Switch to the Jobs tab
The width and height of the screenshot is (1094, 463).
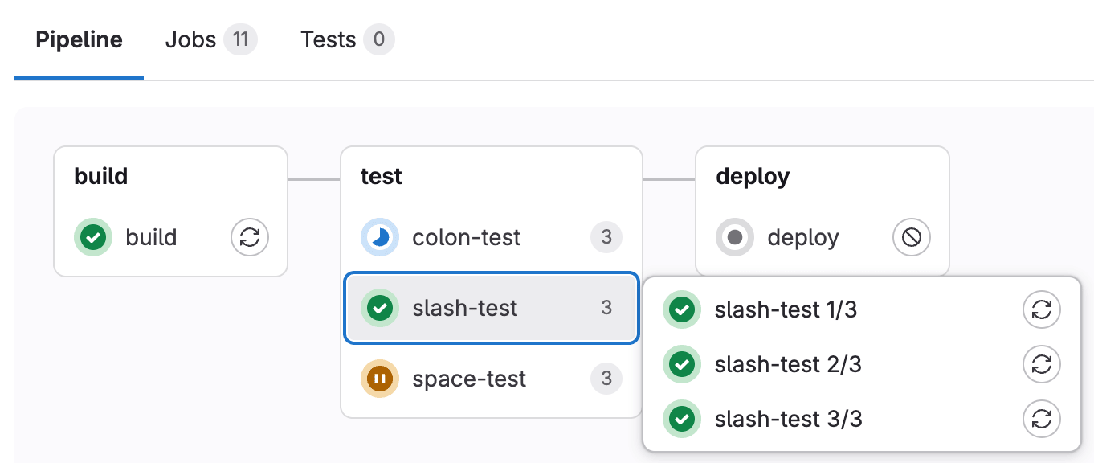point(210,39)
